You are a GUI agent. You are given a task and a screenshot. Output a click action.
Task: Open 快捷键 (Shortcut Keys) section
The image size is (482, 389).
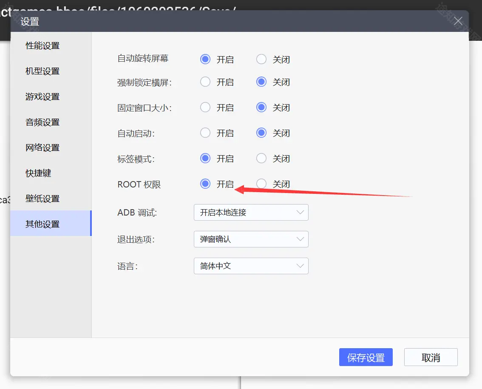38,173
